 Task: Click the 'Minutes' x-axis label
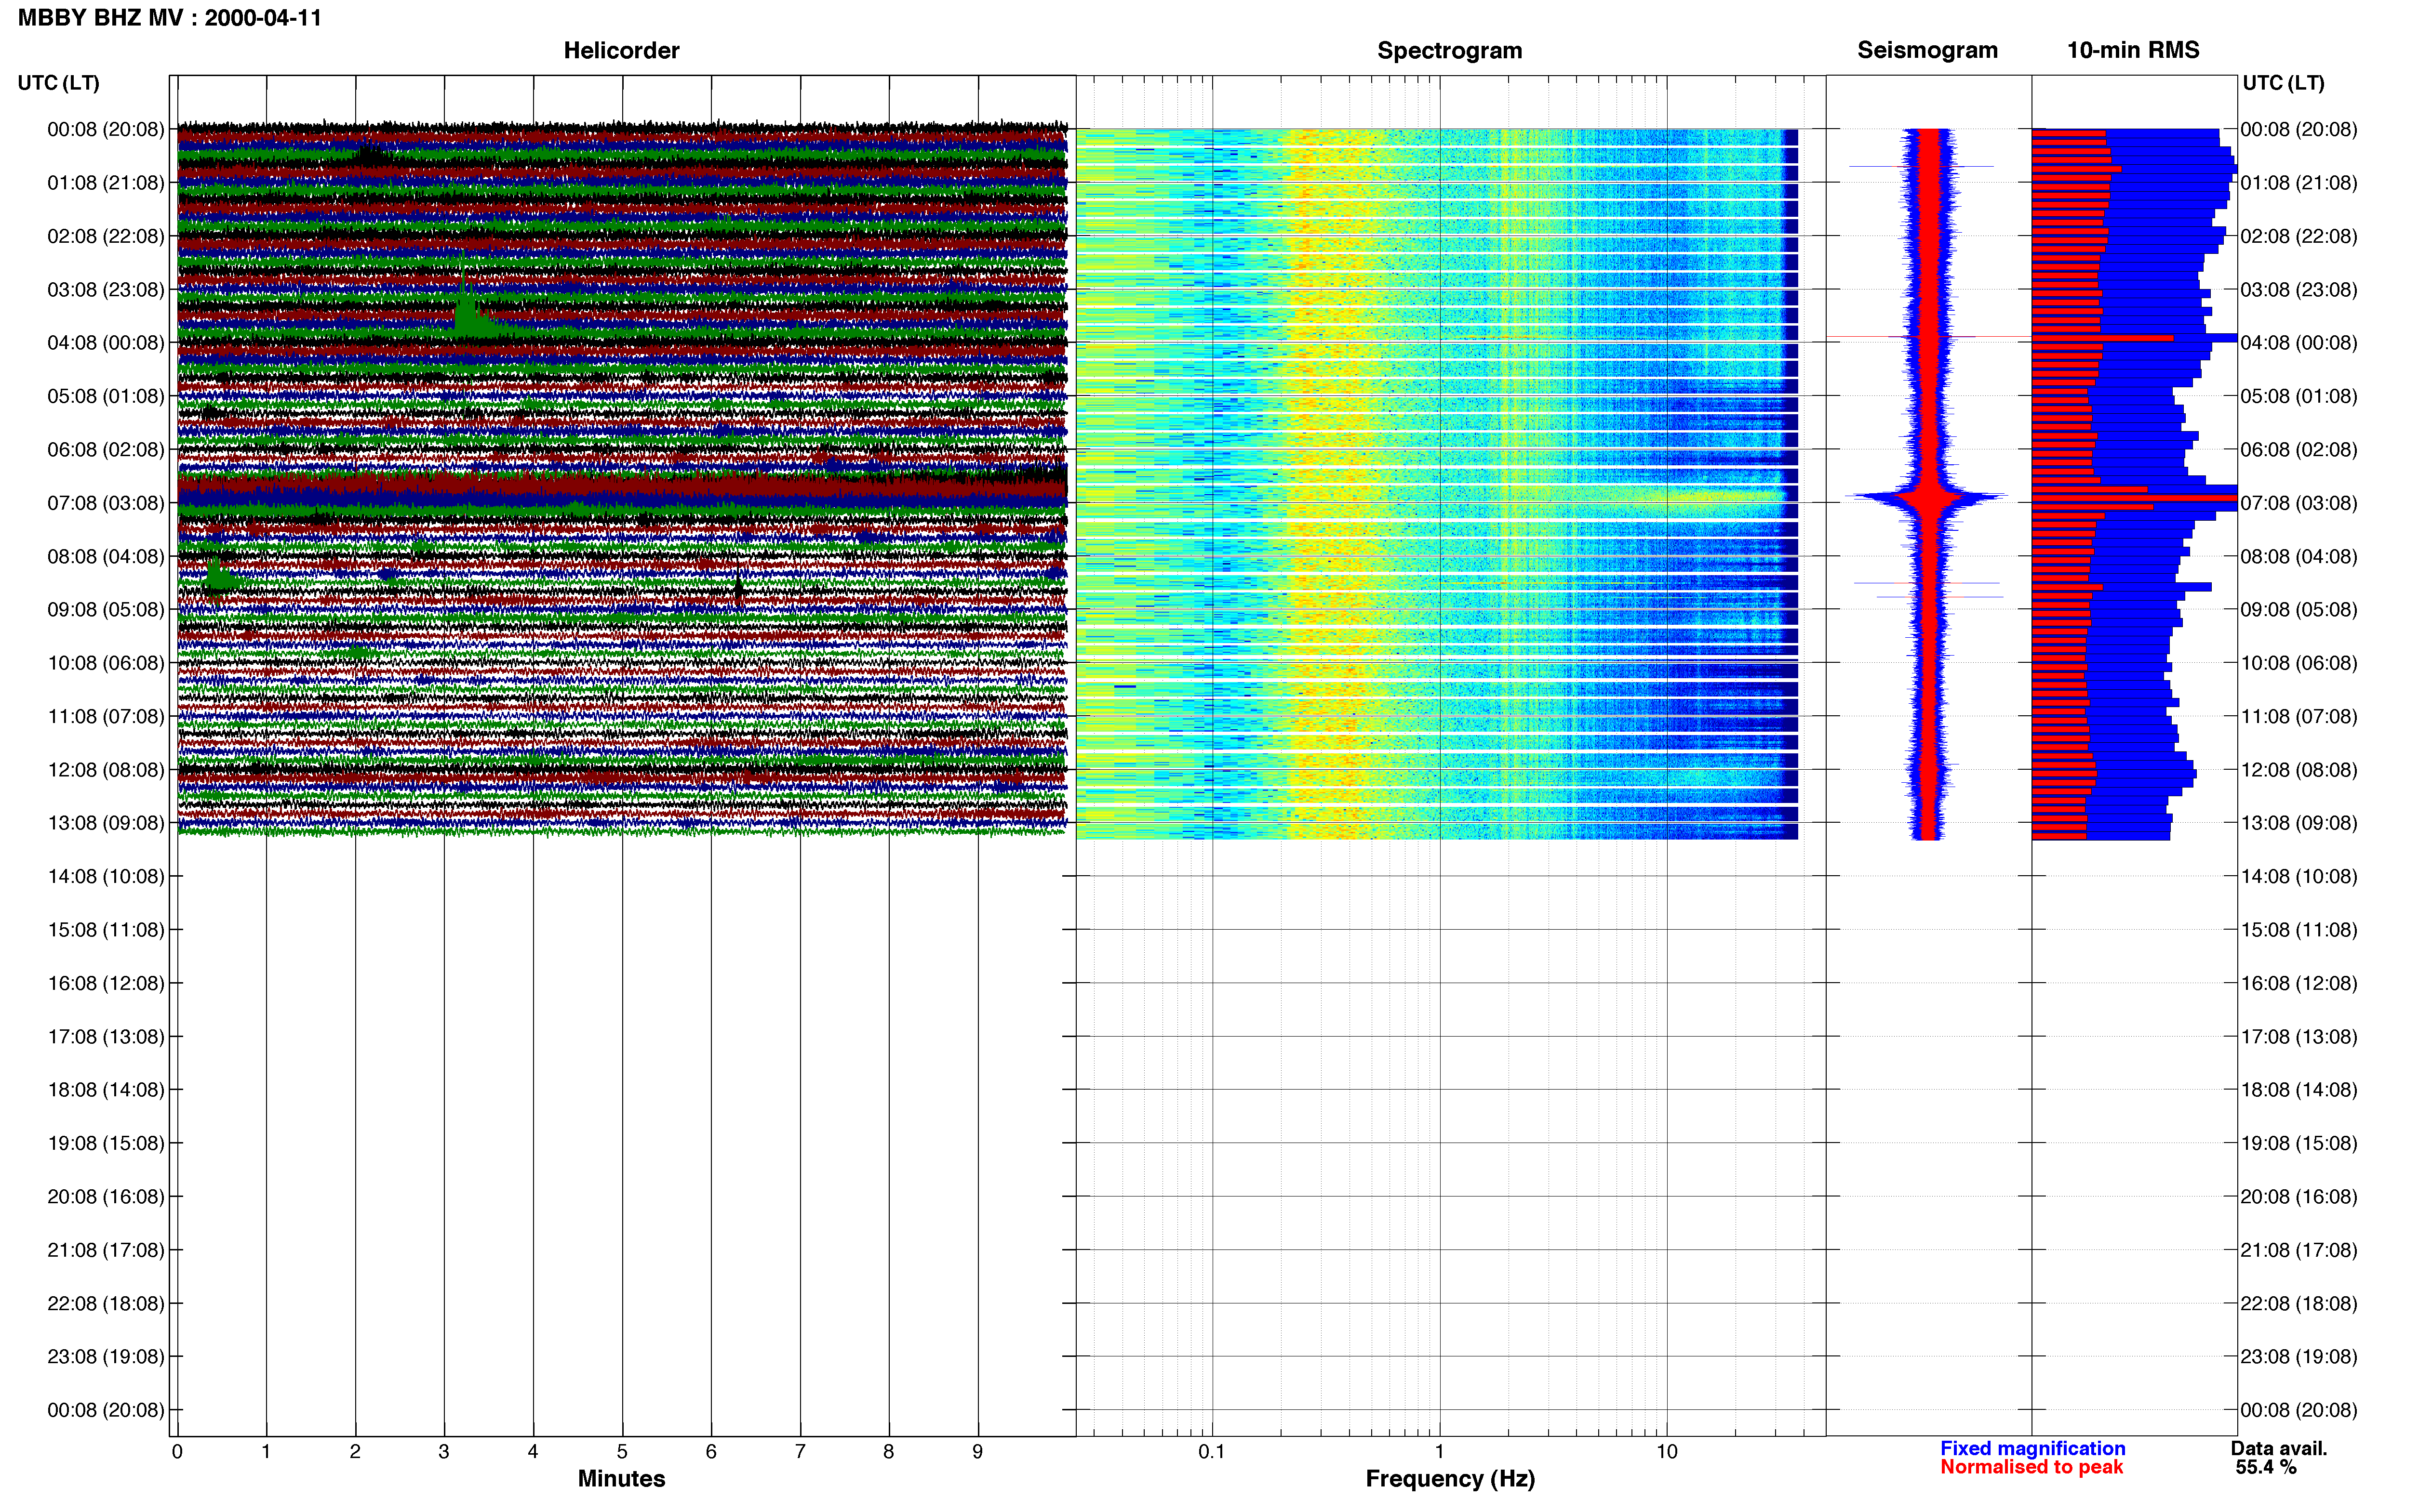pyautogui.click(x=621, y=1478)
